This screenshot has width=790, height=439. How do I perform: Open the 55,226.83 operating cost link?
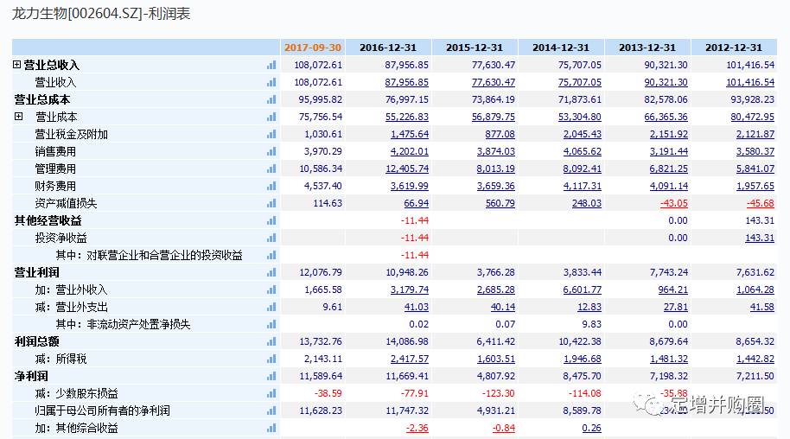(x=406, y=117)
